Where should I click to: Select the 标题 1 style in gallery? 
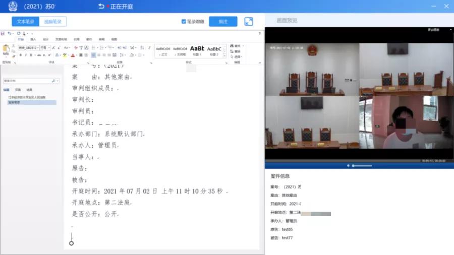coord(197,50)
